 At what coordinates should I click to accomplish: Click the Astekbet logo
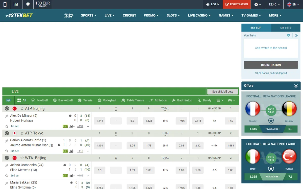click(x=19, y=15)
